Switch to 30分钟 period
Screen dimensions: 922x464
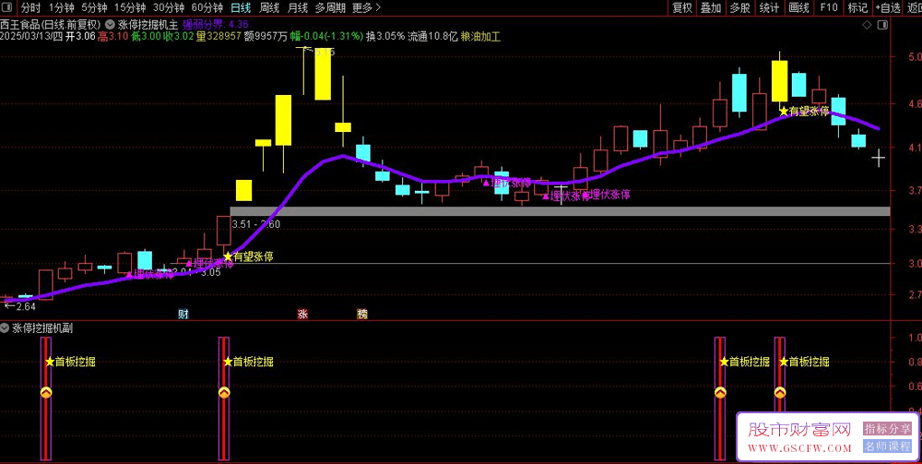point(168,7)
